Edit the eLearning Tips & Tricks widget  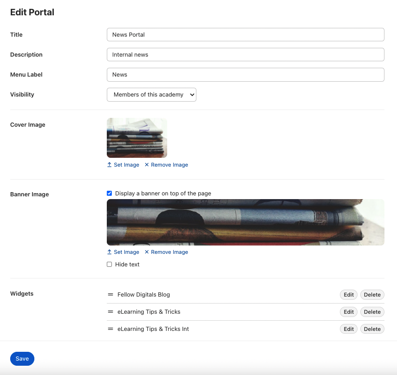pyautogui.click(x=349, y=312)
